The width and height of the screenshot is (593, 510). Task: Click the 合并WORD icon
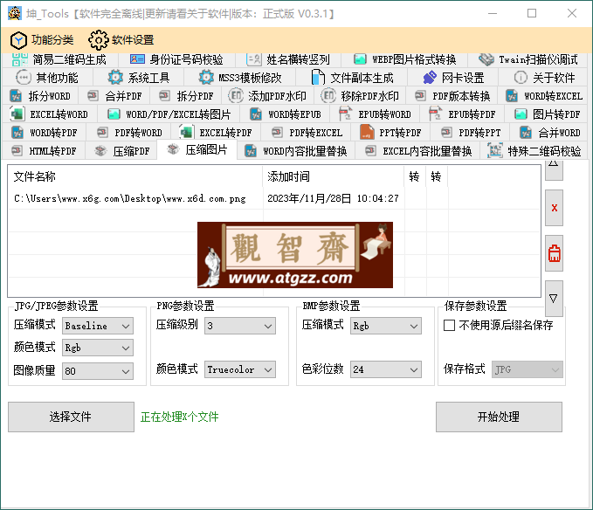point(526,133)
